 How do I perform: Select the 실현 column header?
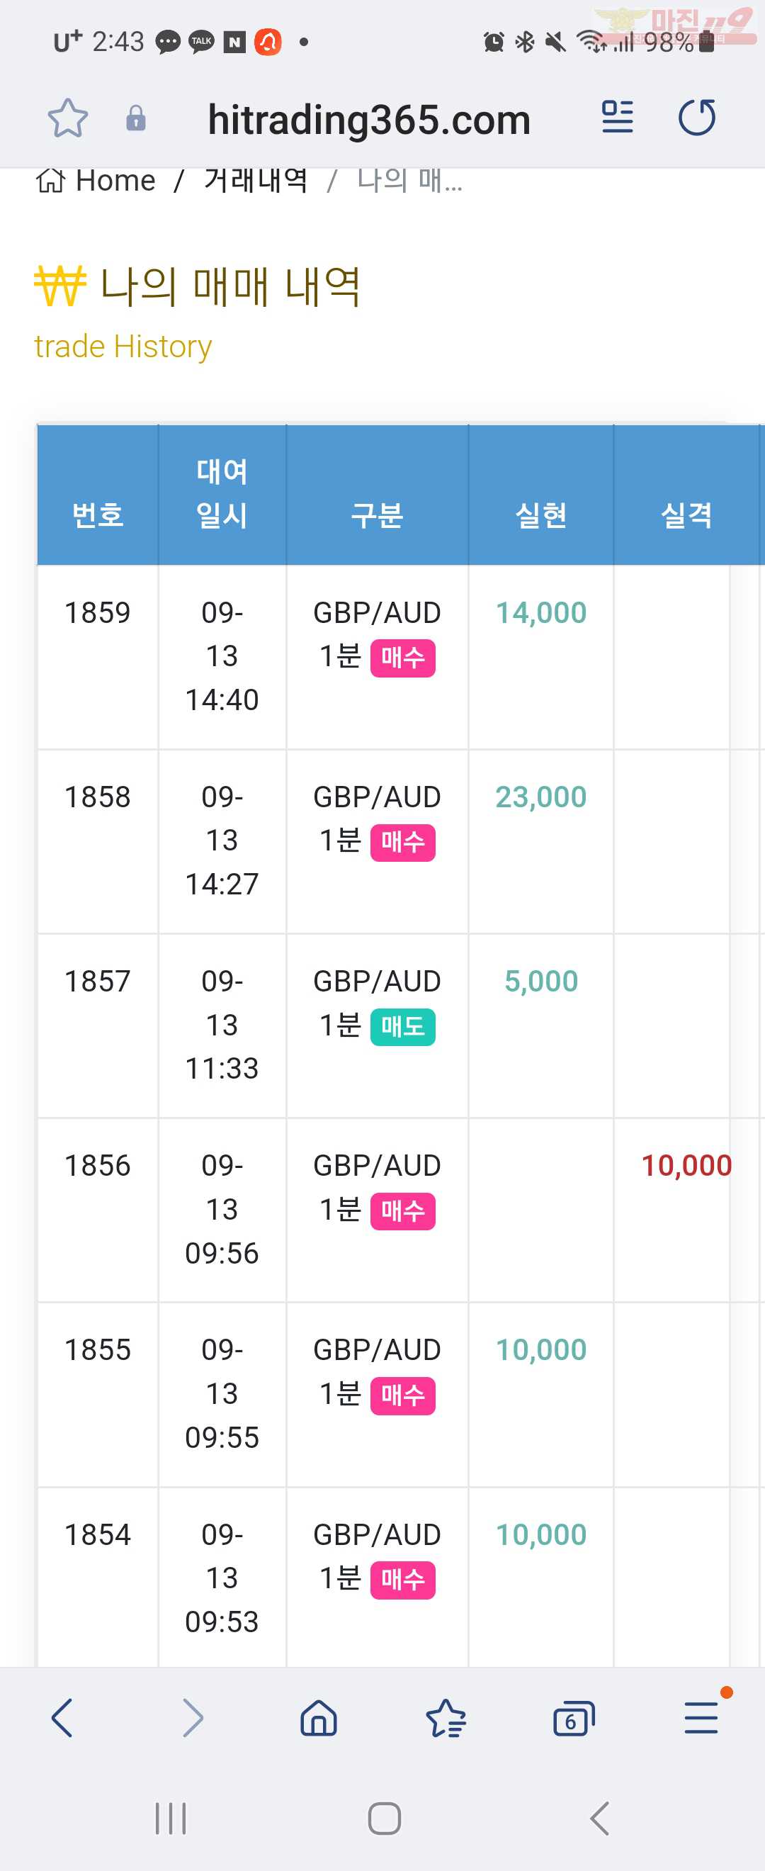[x=540, y=515]
